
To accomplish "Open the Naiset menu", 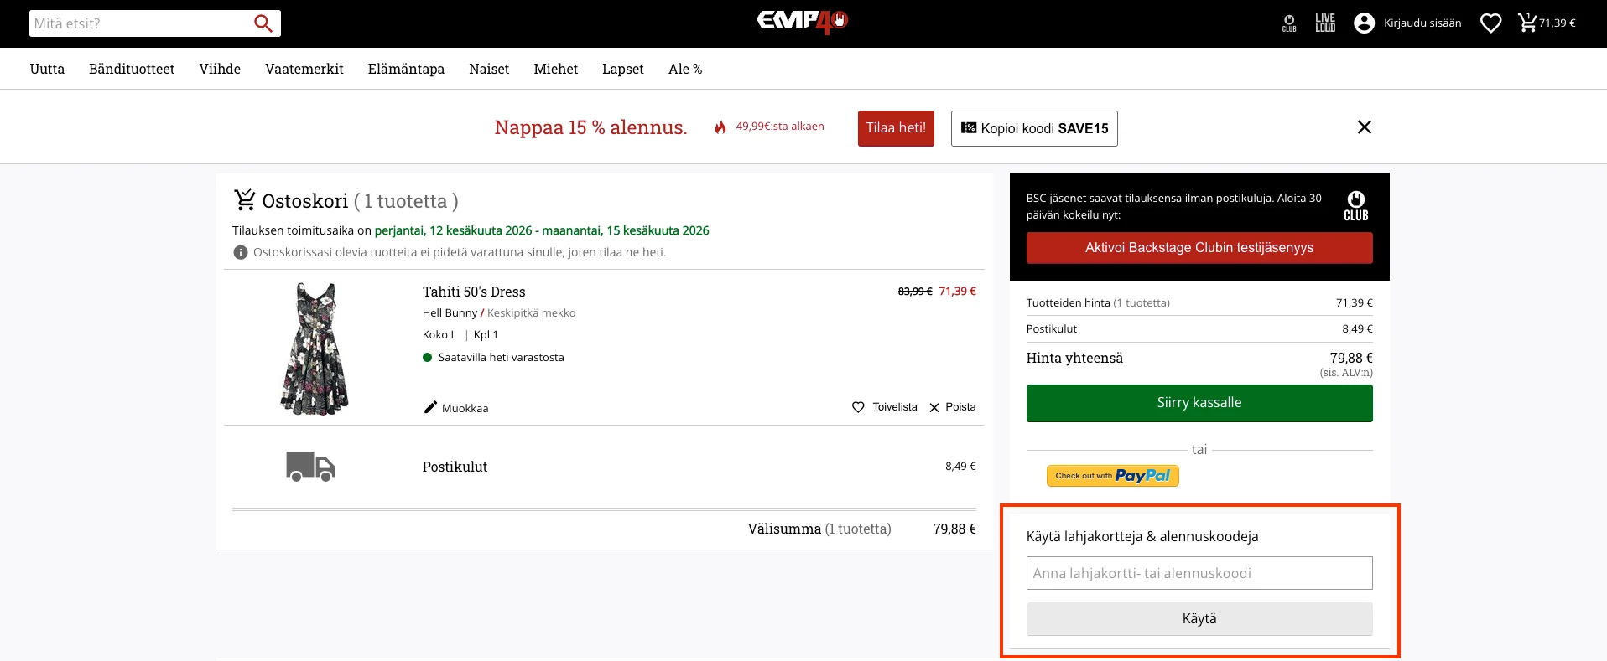I will 489,69.
